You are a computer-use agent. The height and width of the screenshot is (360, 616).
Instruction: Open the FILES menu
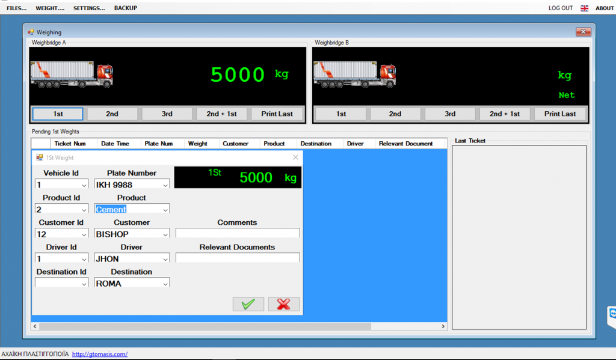[x=16, y=8]
